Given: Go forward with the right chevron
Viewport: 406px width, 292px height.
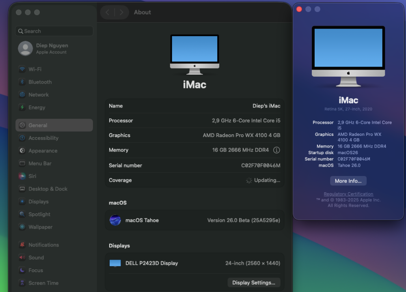Looking at the screenshot, I should (x=121, y=12).
